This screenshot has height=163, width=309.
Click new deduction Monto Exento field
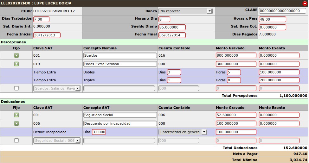coord(279,141)
